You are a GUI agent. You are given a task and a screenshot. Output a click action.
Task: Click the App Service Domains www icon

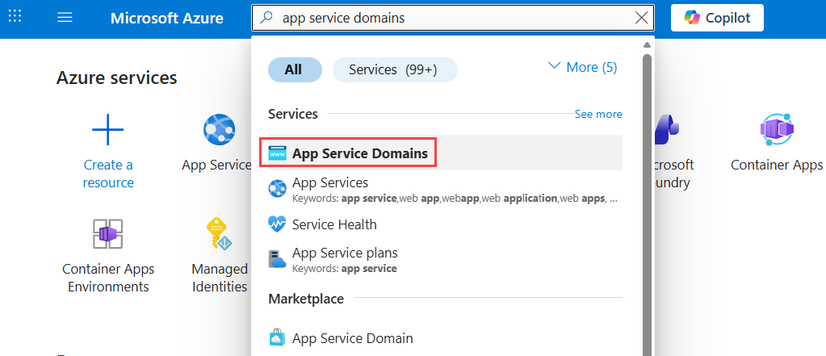[x=277, y=153]
